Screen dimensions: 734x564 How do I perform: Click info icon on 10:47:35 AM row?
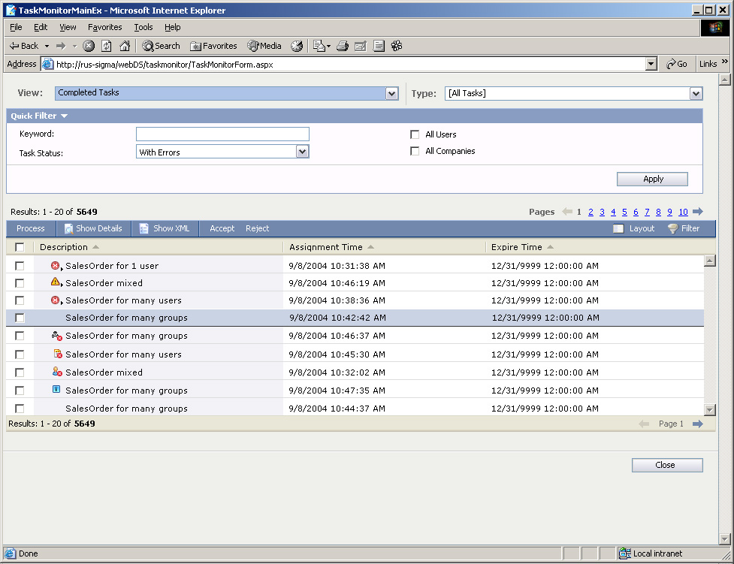click(x=56, y=389)
